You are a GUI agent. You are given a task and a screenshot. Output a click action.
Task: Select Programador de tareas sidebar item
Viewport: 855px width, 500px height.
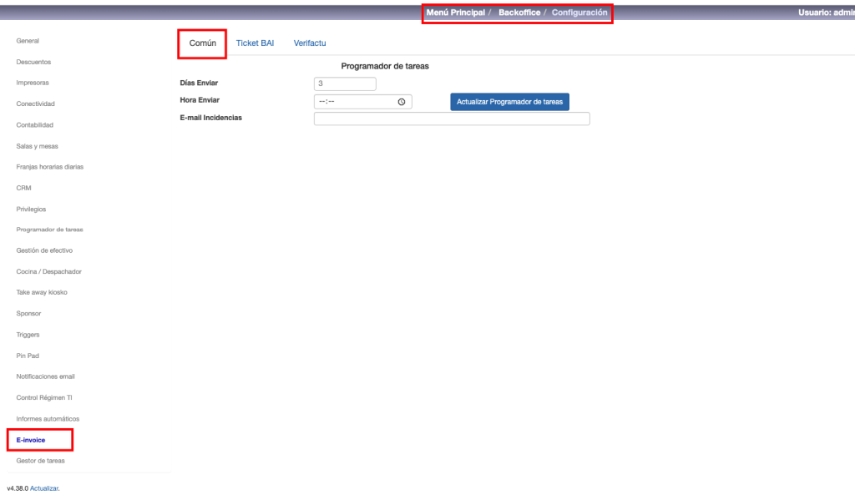(49, 230)
